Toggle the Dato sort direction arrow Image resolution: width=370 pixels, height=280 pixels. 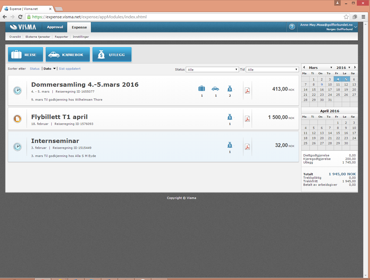[x=54, y=69]
